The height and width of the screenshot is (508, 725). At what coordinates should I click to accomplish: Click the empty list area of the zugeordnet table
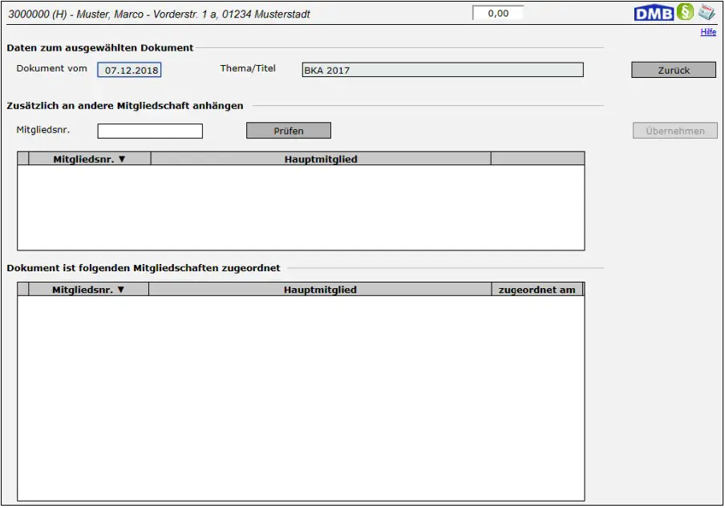(x=301, y=397)
